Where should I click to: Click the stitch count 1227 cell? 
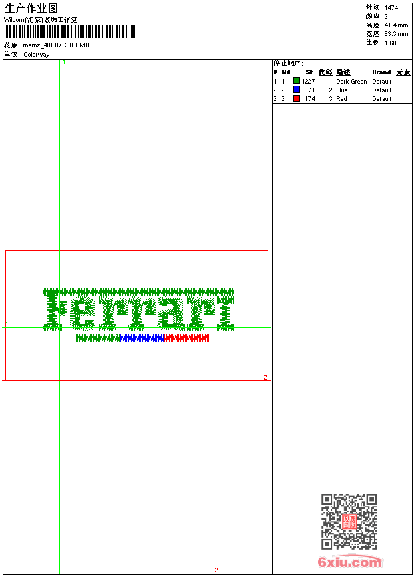(x=308, y=82)
